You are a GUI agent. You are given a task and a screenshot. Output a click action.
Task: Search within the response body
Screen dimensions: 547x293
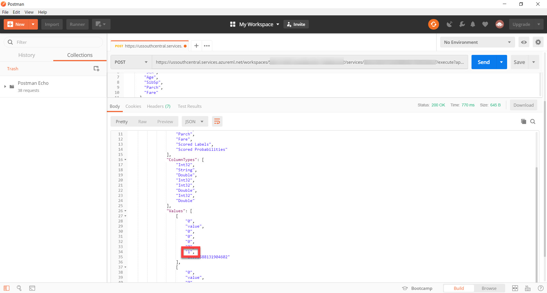533,121
